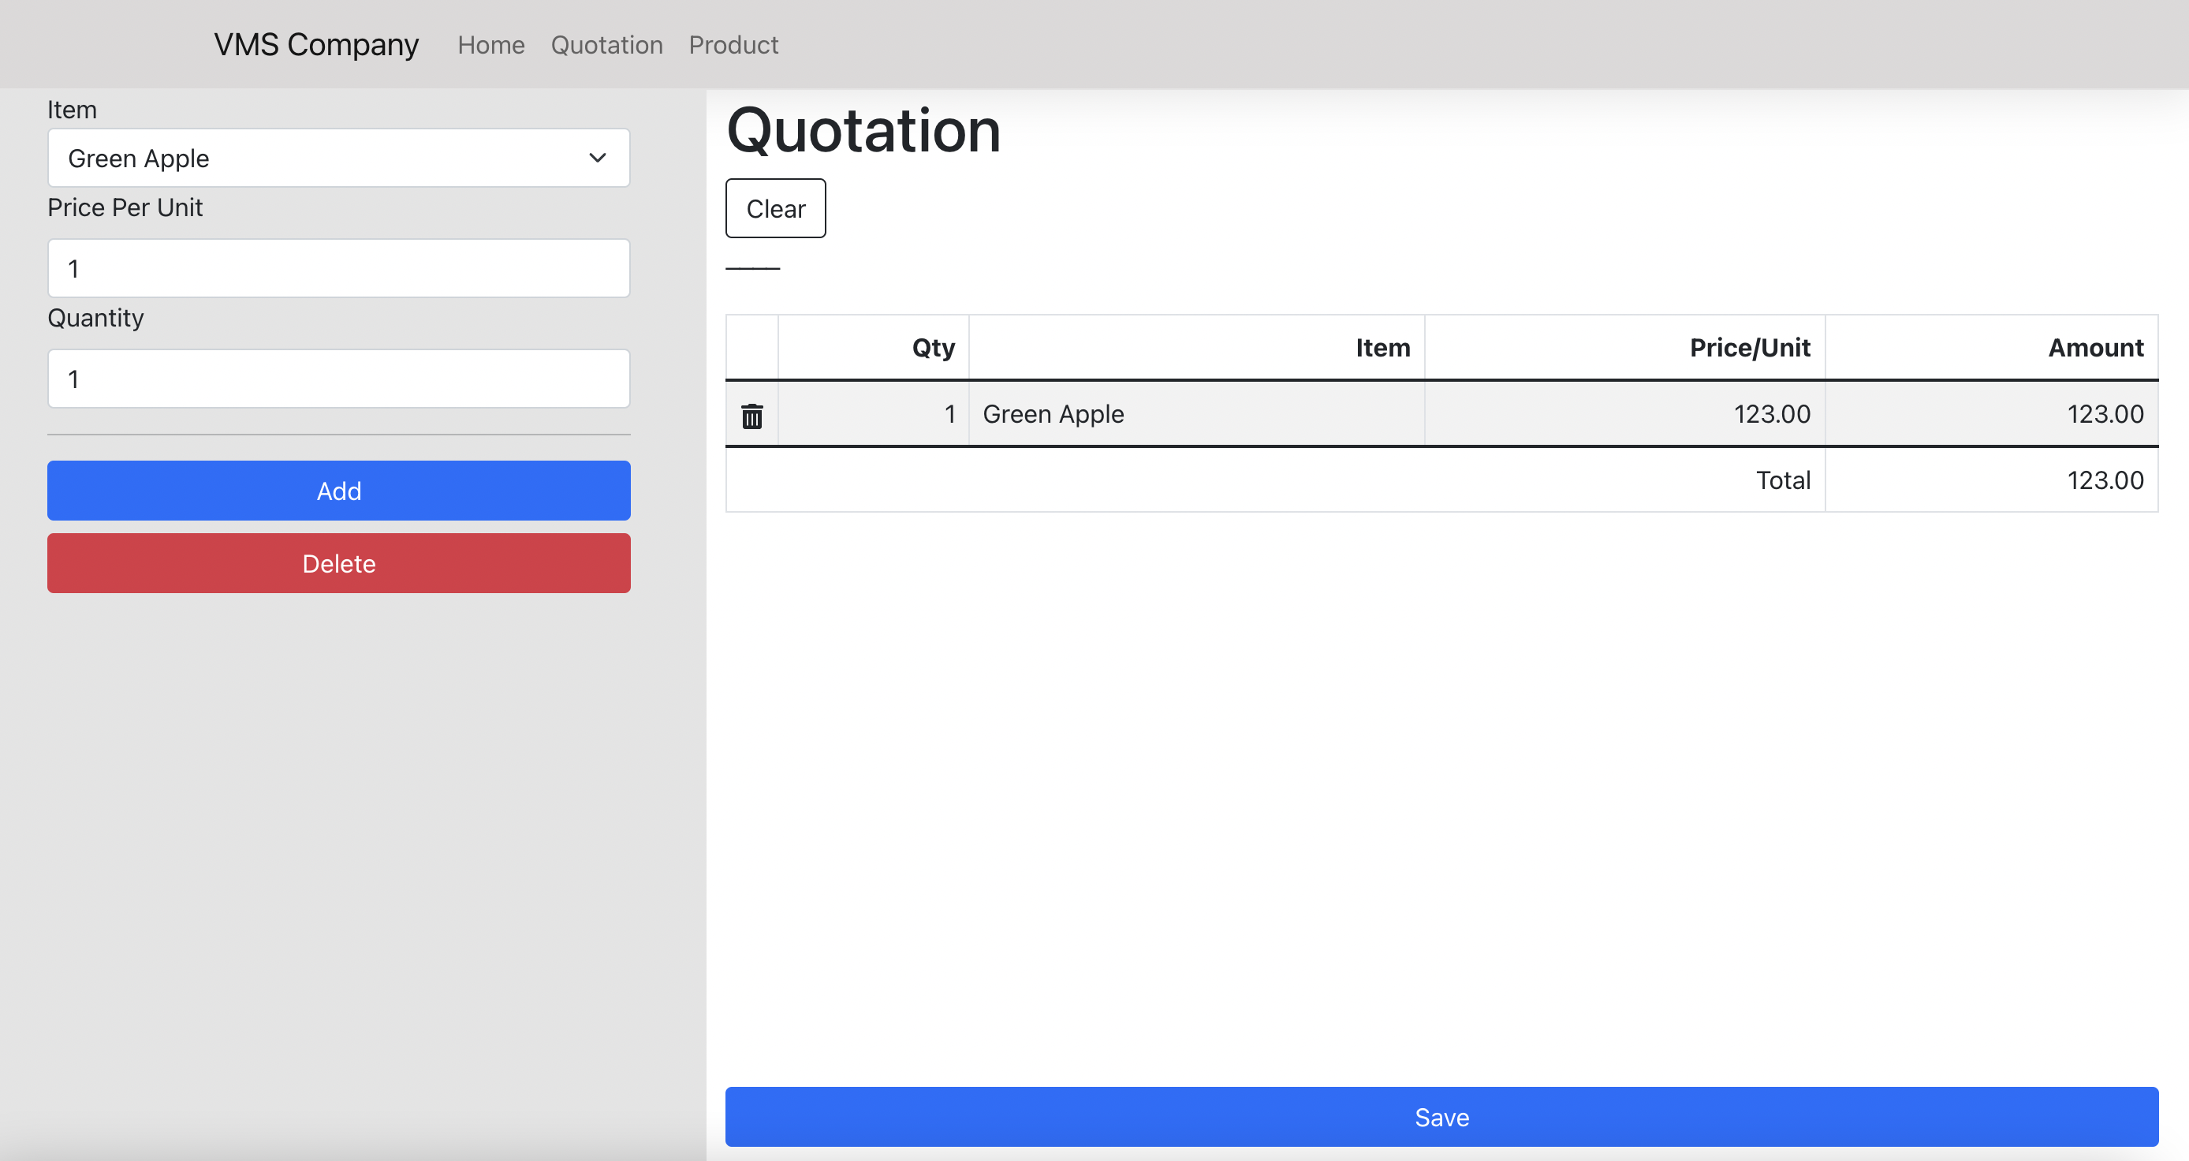Open the Product page

pos(733,44)
